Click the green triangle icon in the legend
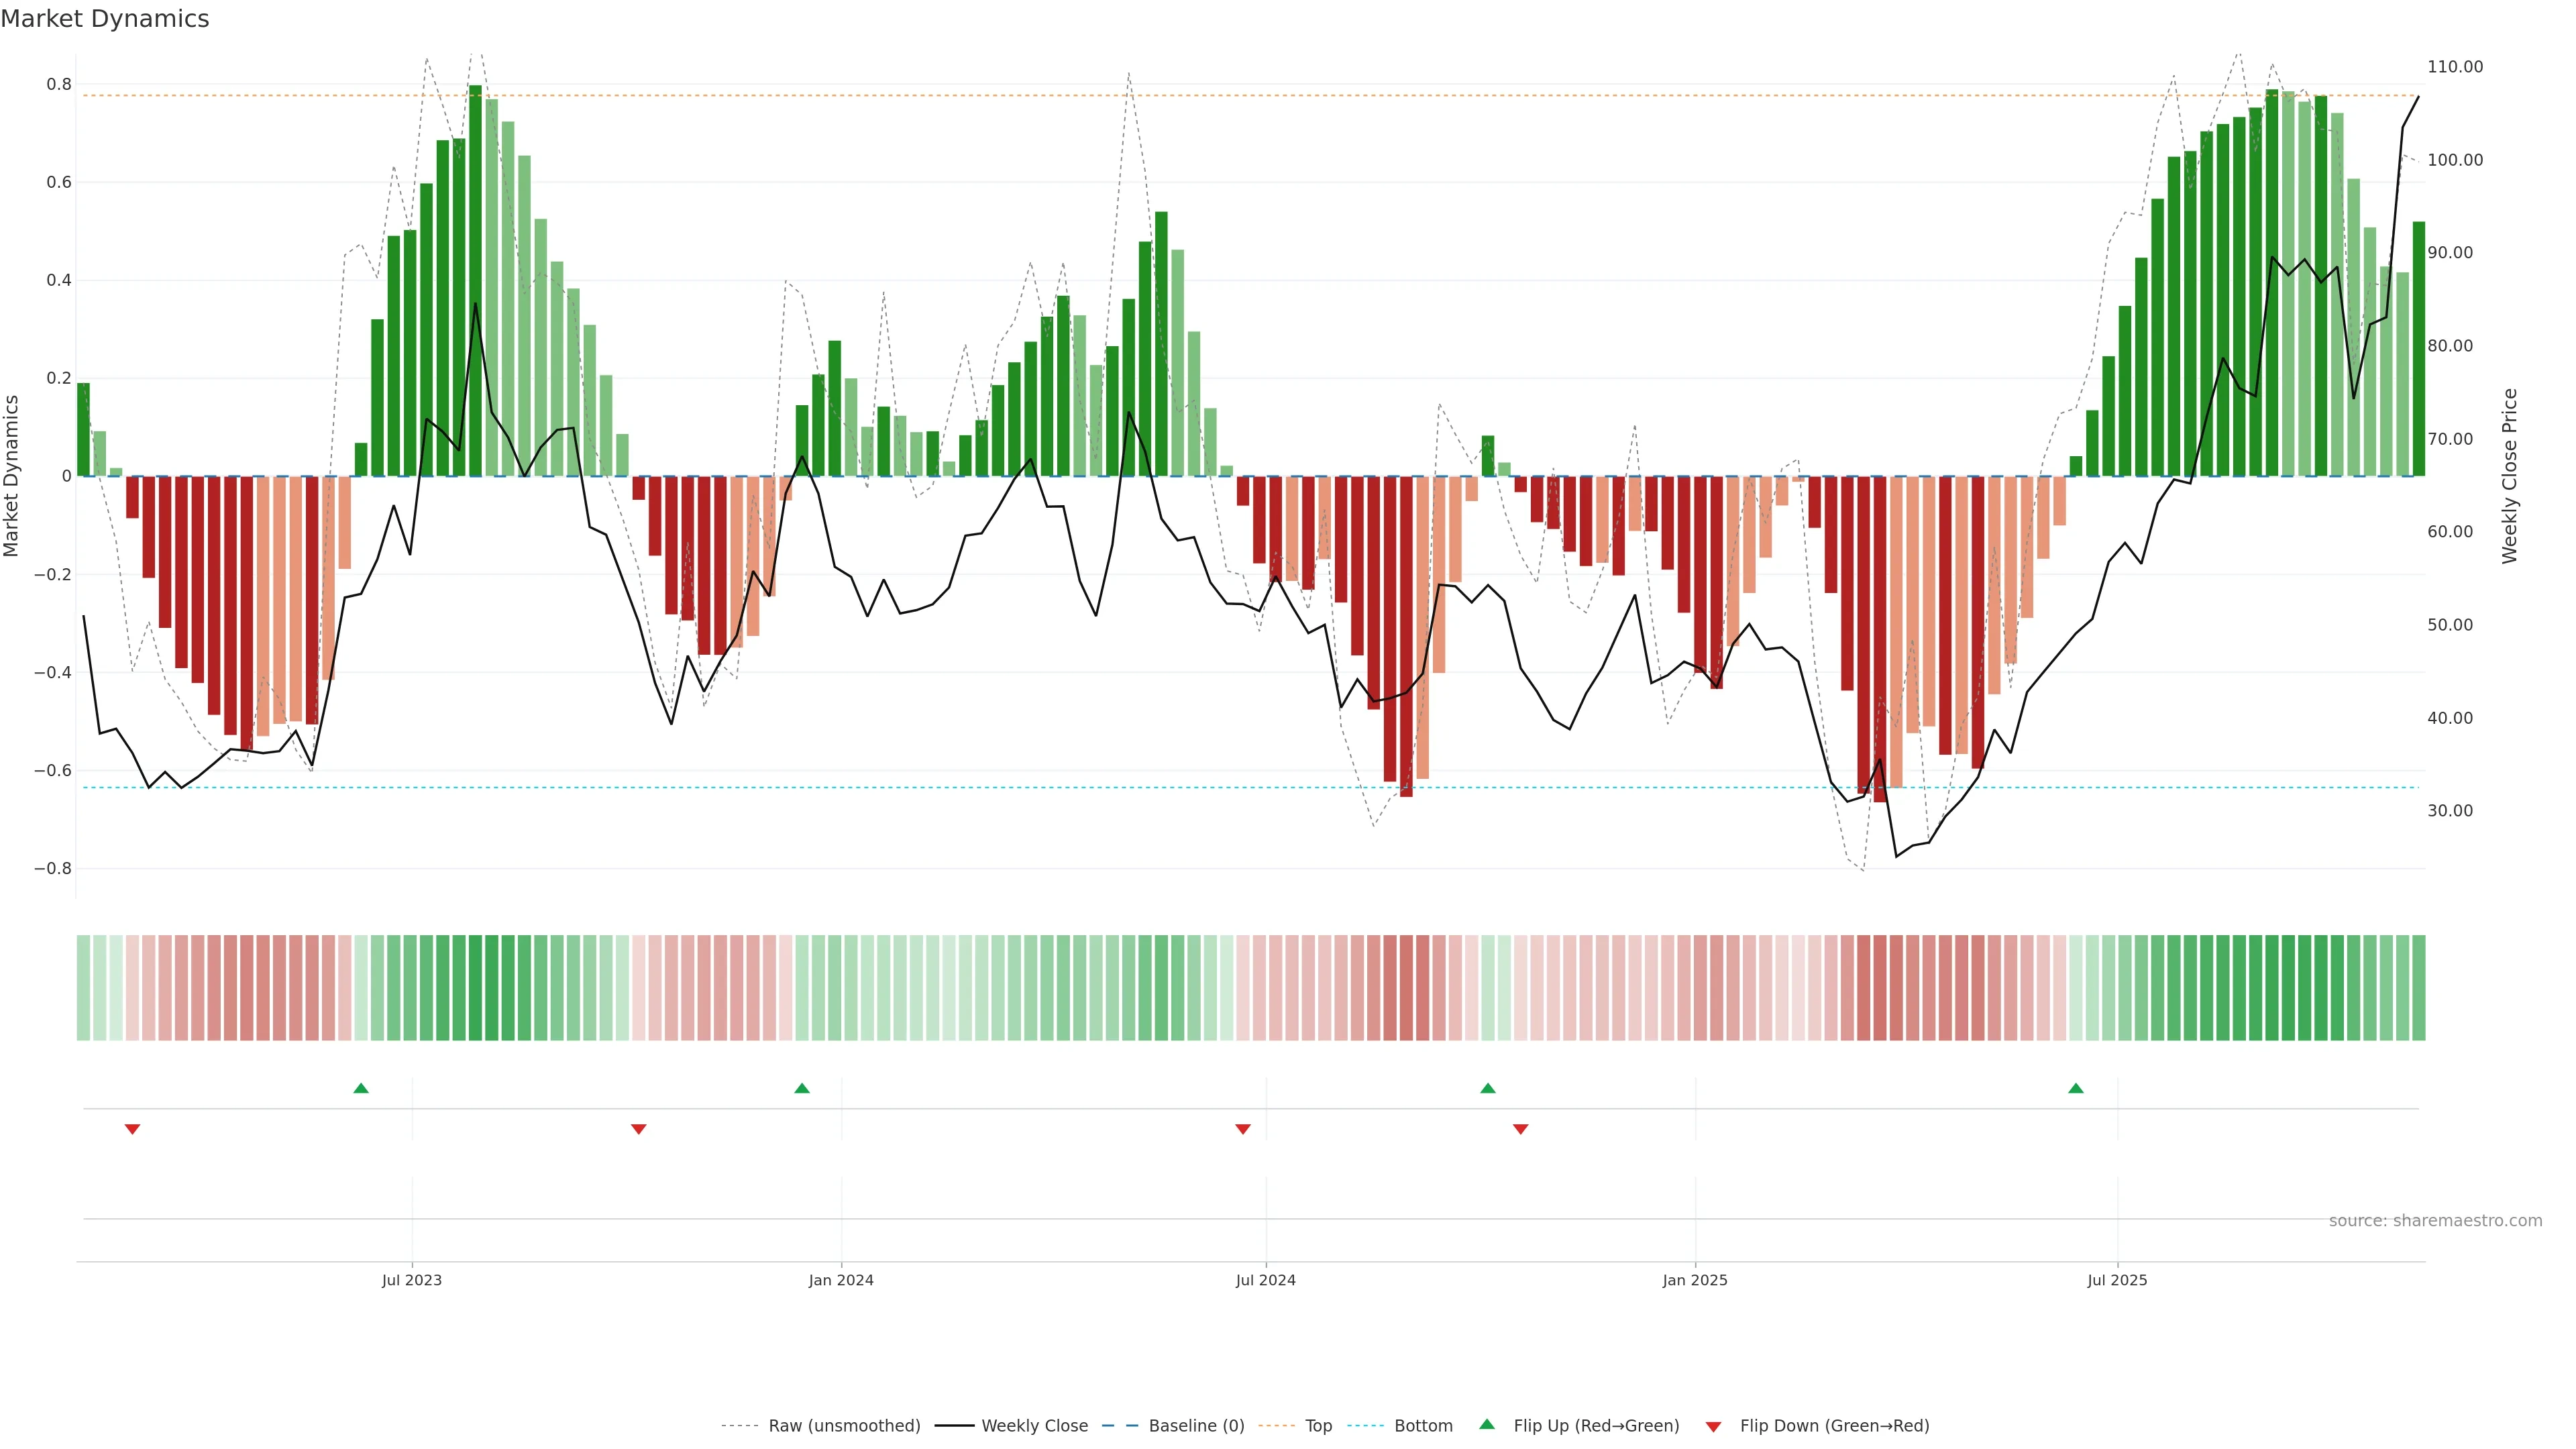This screenshot has width=2576, height=1449. [1487, 1424]
